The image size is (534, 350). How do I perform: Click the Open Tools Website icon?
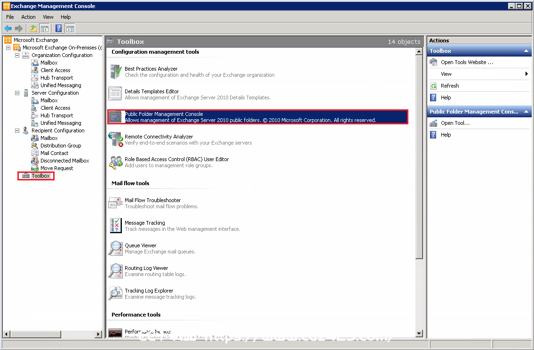click(x=433, y=62)
